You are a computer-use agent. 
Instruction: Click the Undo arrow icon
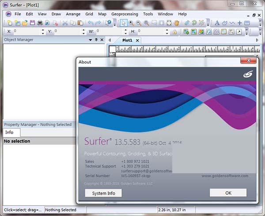click(x=91, y=23)
